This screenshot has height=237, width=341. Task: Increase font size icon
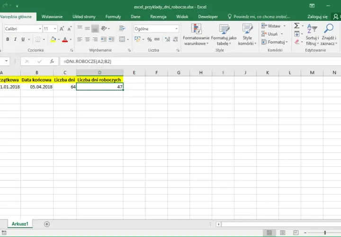[x=62, y=29]
